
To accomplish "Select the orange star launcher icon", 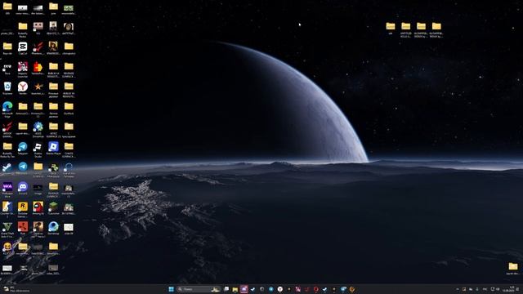I will [38, 87].
